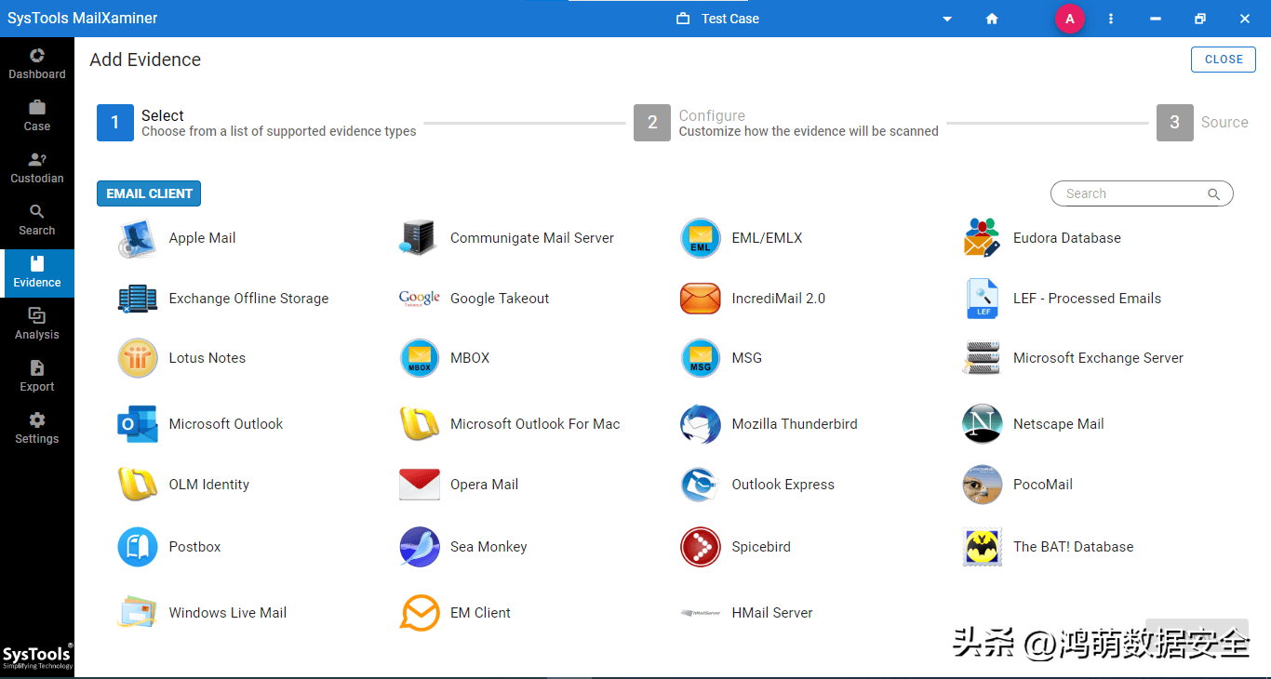1271x679 pixels.
Task: Click the EMAIL CLIENT category button
Action: 149,193
